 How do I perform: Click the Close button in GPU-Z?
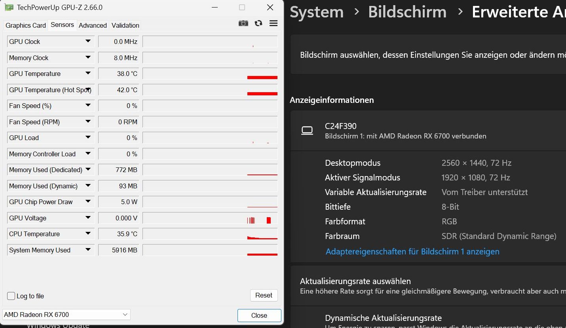coord(259,315)
